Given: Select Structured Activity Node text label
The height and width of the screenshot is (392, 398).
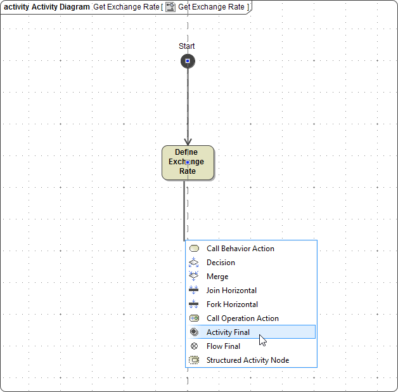Looking at the screenshot, I should 247,360.
